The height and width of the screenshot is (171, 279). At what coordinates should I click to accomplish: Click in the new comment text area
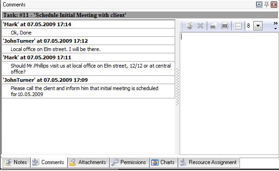tap(229, 93)
